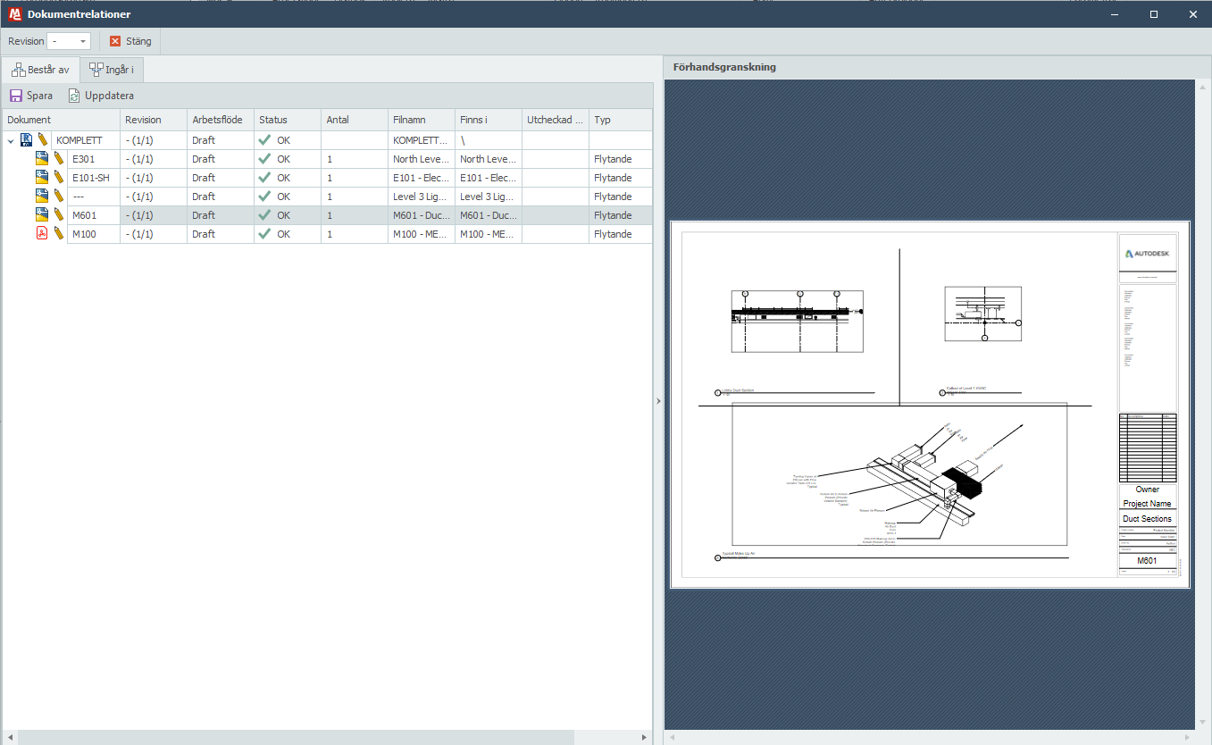Click the 'Level 3 Lig...' cell under Finns i
The width and height of the screenshot is (1212, 745).
[x=489, y=197]
